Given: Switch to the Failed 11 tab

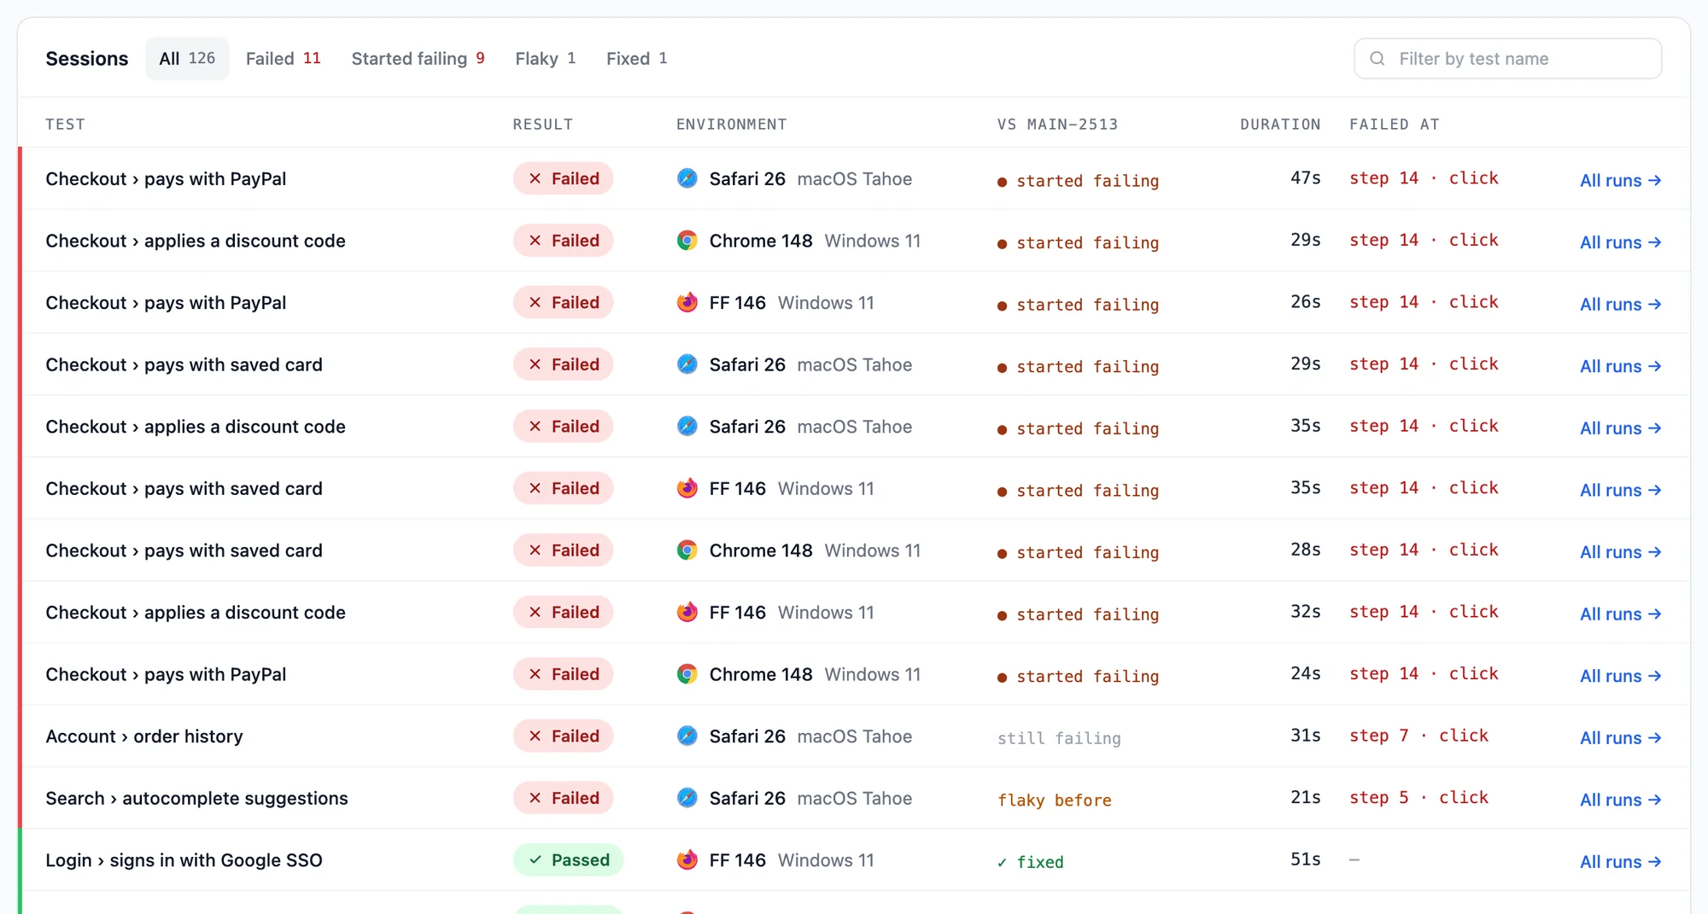Looking at the screenshot, I should [x=283, y=58].
